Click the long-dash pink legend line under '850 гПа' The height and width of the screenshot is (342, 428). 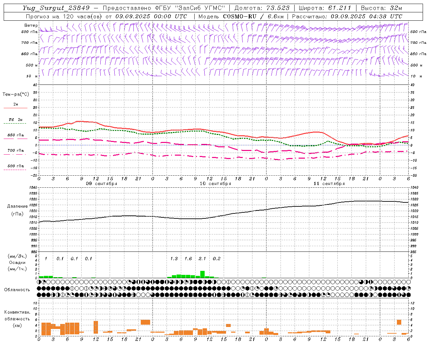[15, 138]
